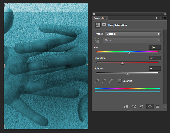Screen dimensions: 170x133
Task: Reset adjustment to defaults
Action: tap(142, 106)
